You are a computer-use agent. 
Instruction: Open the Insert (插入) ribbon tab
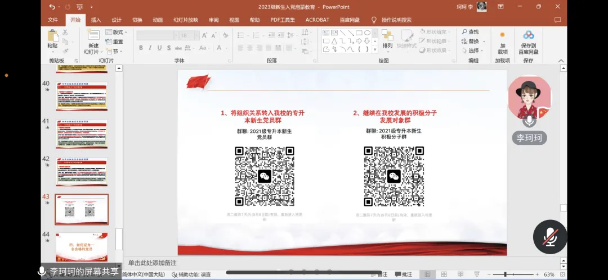[96, 20]
